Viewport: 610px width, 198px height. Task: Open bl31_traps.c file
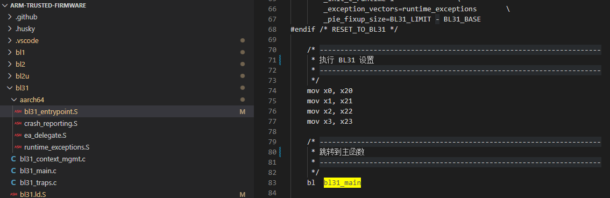pos(38,182)
